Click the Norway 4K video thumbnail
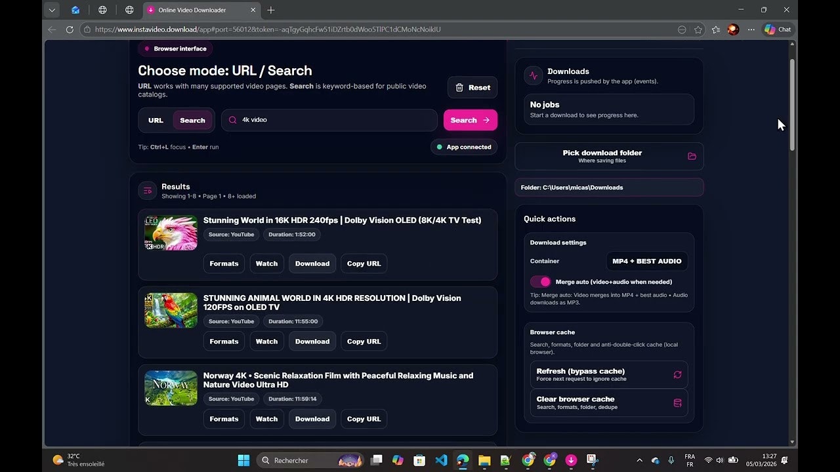Screen dimensions: 840x472 click(x=171, y=388)
